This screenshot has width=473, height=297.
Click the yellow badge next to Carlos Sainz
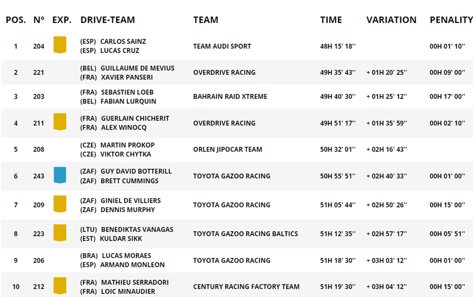tap(60, 45)
